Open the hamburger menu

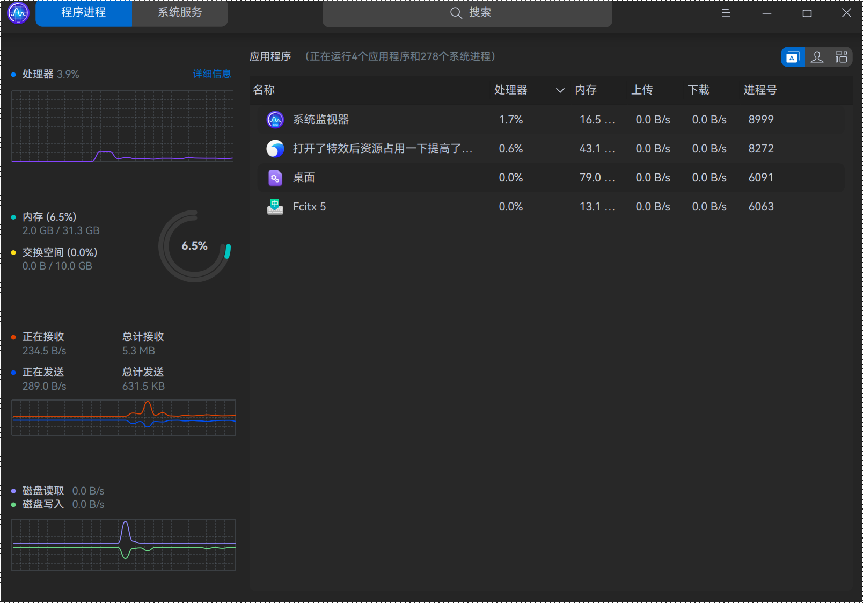726,13
